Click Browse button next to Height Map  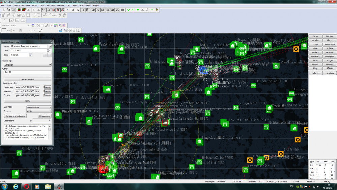coord(47,87)
